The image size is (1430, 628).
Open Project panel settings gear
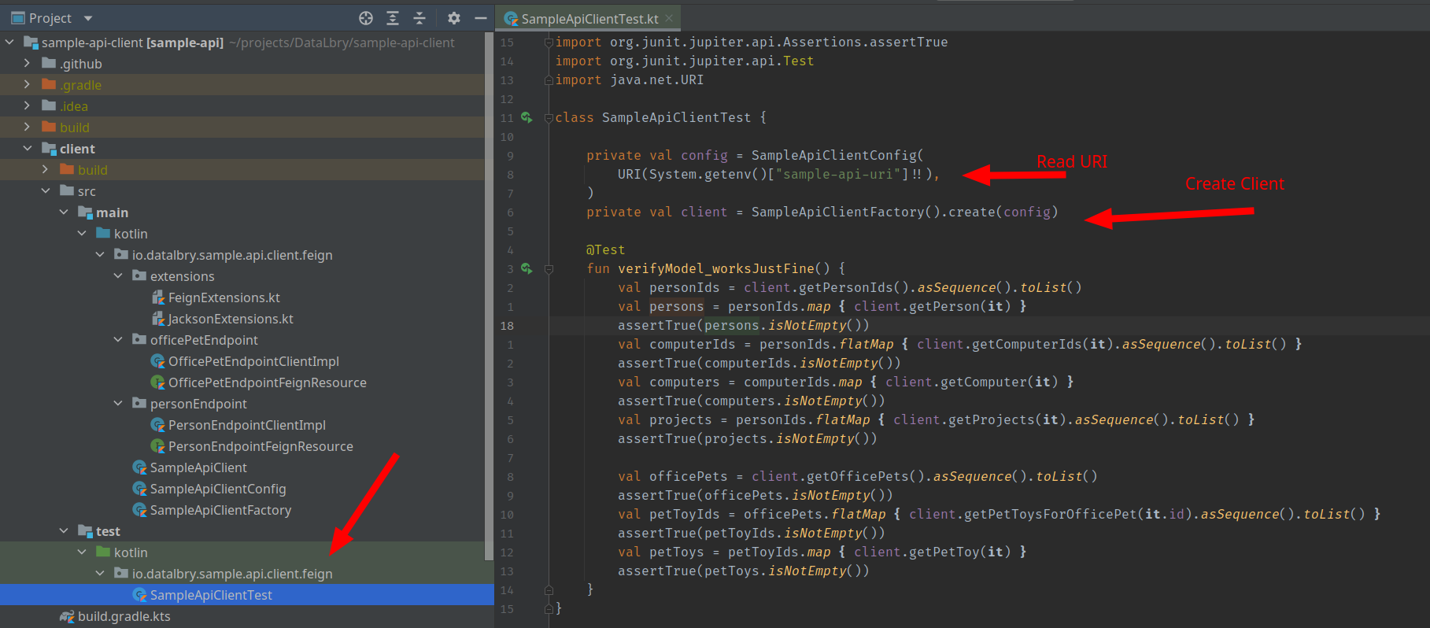click(x=453, y=18)
